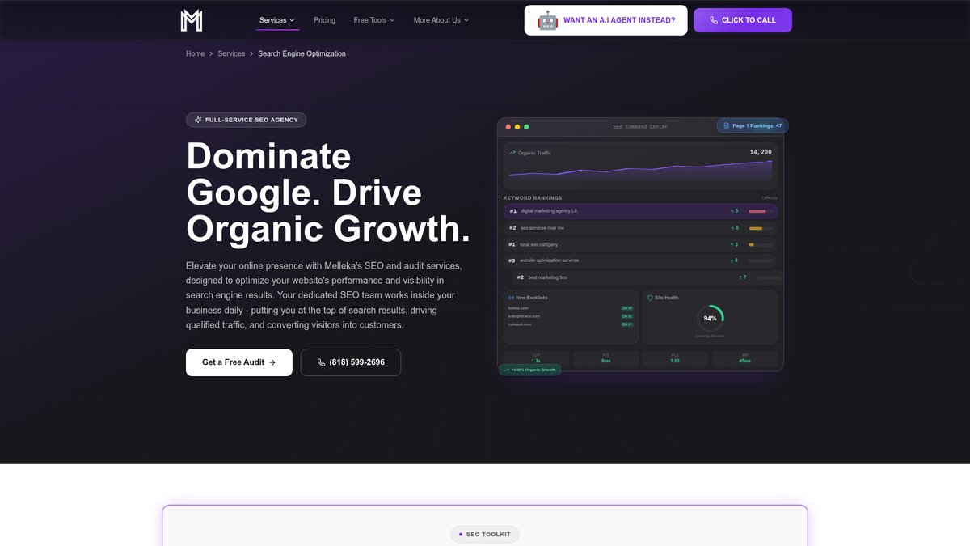Click the document icon in Page 1 Rankings badge
The width and height of the screenshot is (970, 546).
pyautogui.click(x=727, y=125)
